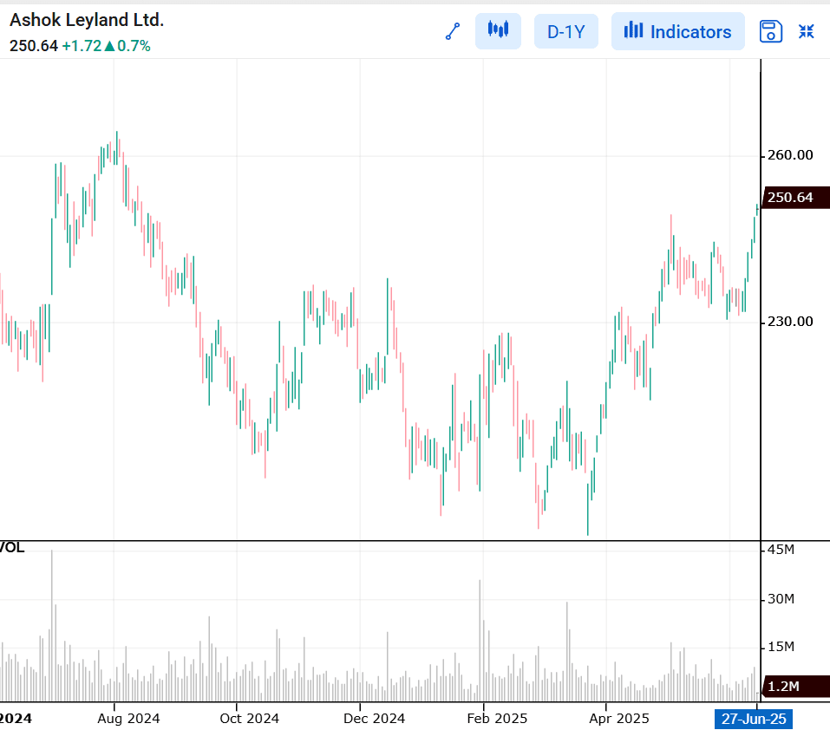Click the collapse fullscreen icon

(x=807, y=32)
